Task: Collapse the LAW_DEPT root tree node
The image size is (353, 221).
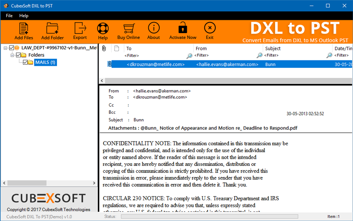Action: 5,48
